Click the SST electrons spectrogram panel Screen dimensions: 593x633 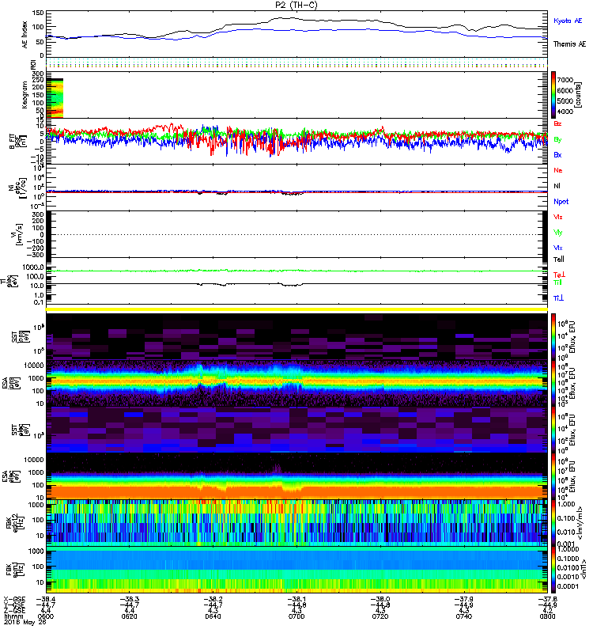[296, 430]
